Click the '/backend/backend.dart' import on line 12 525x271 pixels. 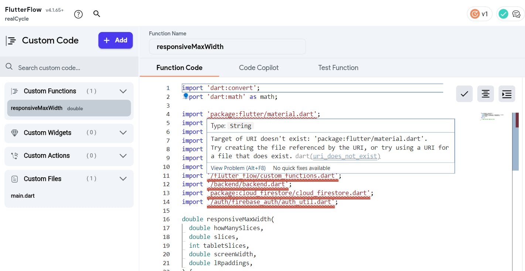[248, 184]
